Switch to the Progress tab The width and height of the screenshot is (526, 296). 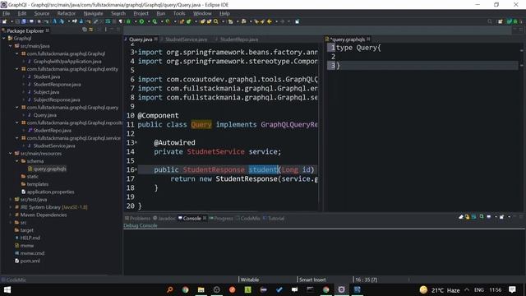click(x=221, y=218)
